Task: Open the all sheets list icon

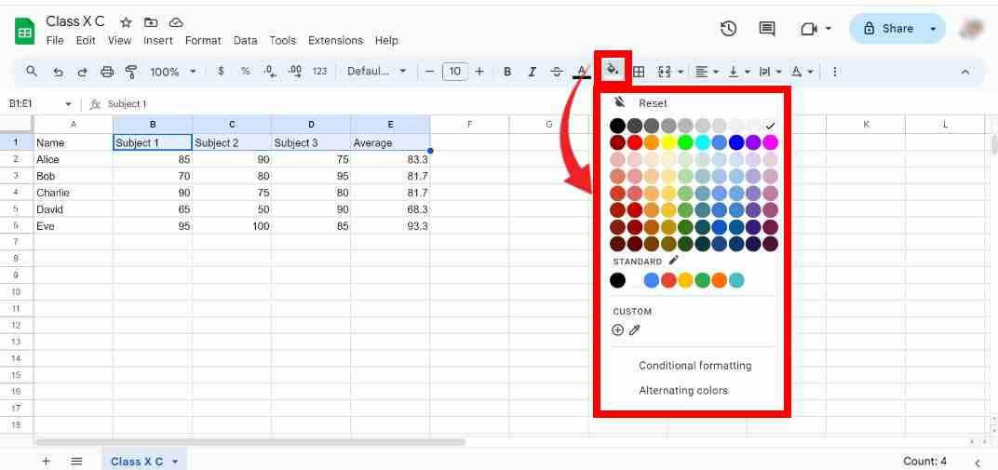Action: (x=76, y=461)
